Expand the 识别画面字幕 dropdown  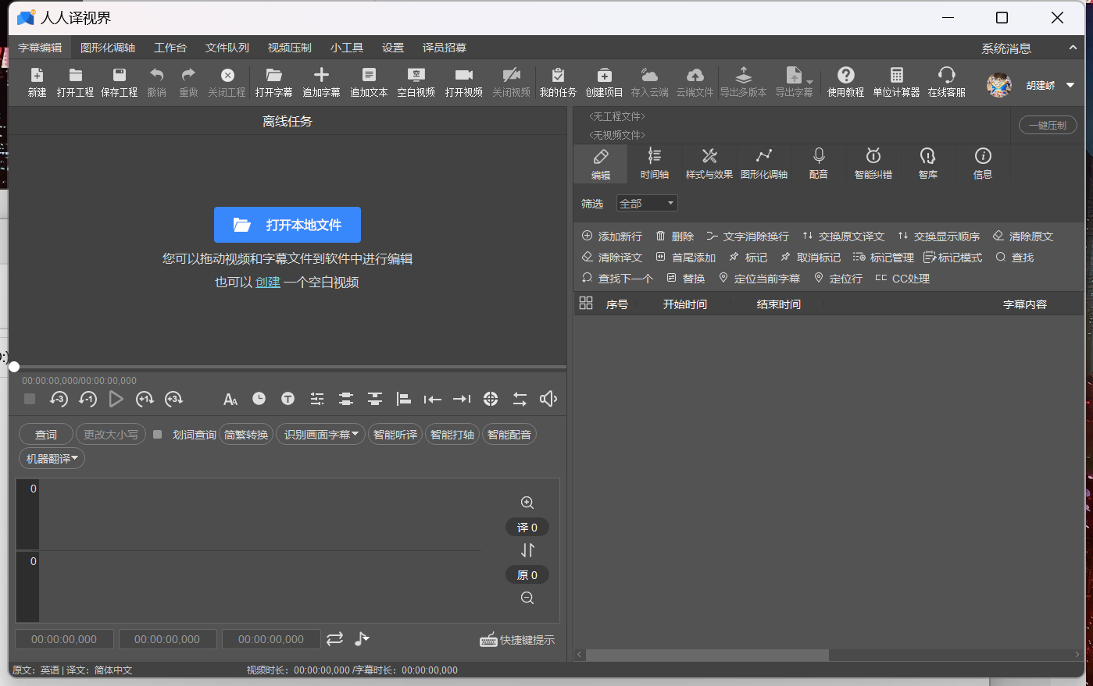[320, 435]
